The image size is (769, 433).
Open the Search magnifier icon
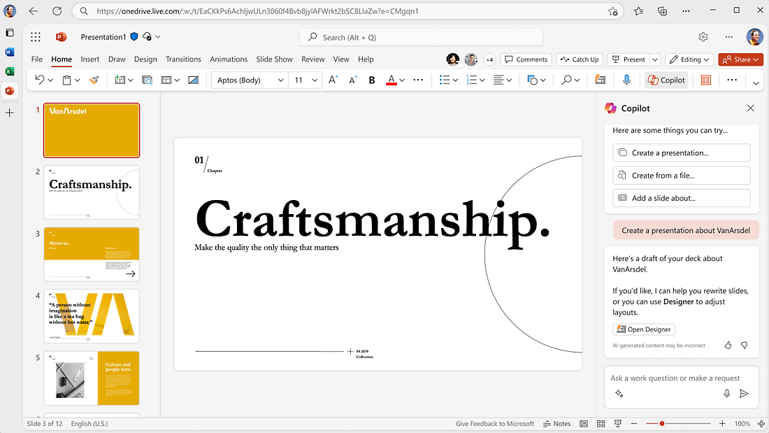(x=565, y=80)
